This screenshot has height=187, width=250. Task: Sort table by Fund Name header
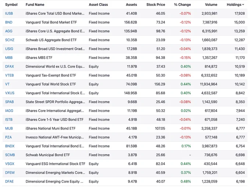click(x=35, y=5)
